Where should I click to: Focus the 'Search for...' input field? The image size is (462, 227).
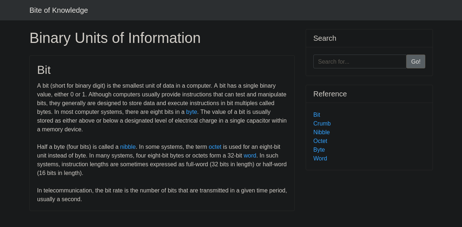pos(359,61)
